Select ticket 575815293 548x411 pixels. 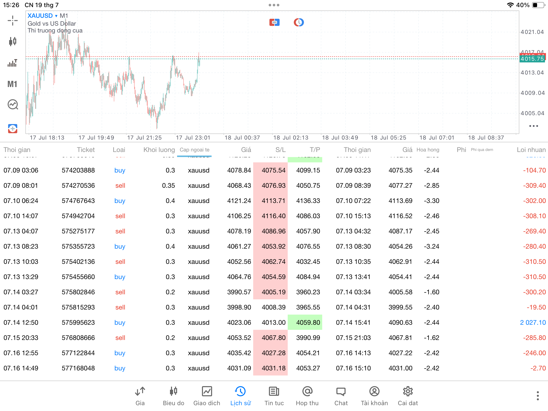[x=78, y=307]
